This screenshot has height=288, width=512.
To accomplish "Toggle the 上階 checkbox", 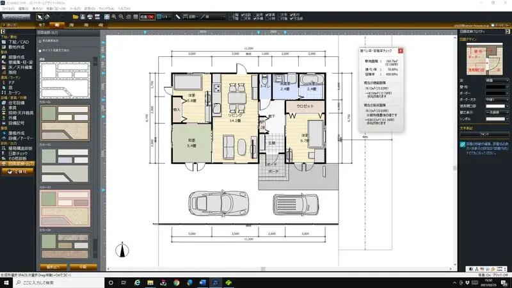I will coord(230,15).
